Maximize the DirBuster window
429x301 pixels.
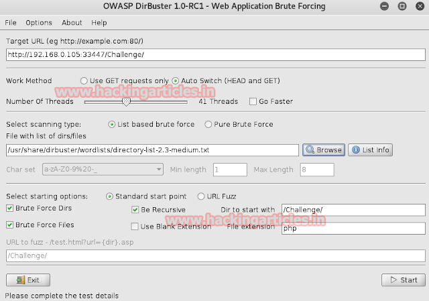[402, 6]
